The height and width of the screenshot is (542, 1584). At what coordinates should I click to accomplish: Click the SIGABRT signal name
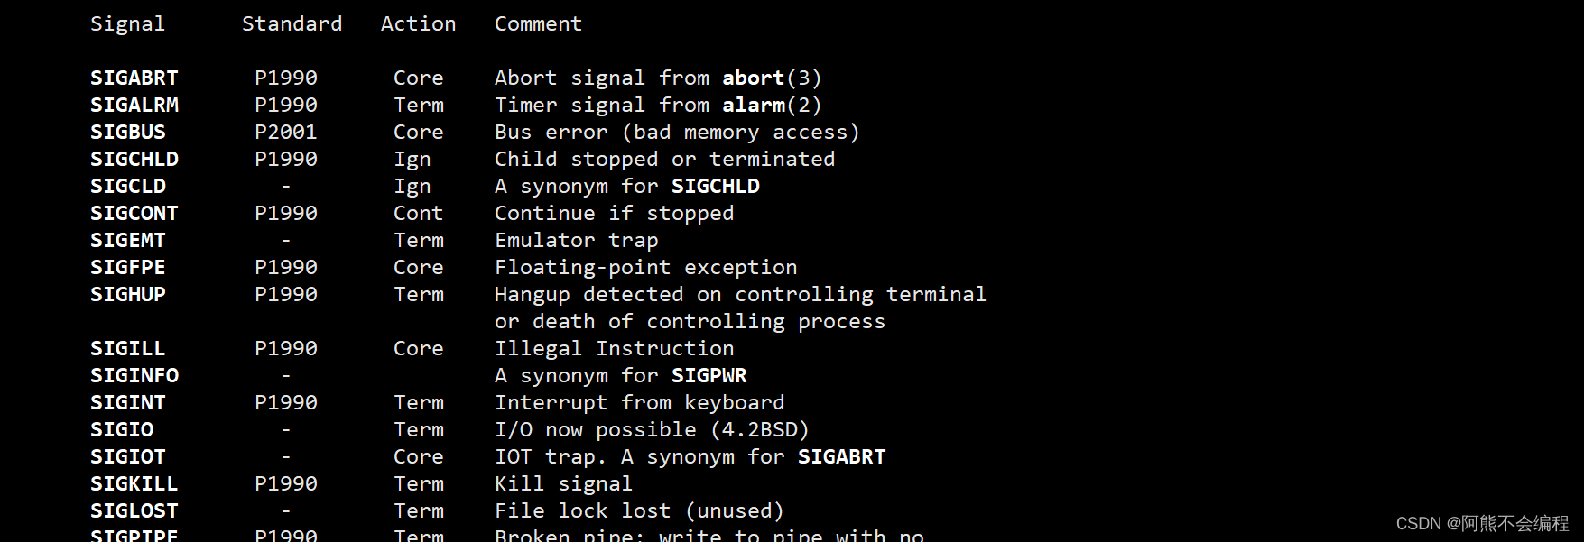coord(134,78)
